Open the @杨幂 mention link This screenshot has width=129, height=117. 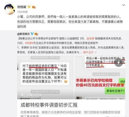tap(90, 38)
